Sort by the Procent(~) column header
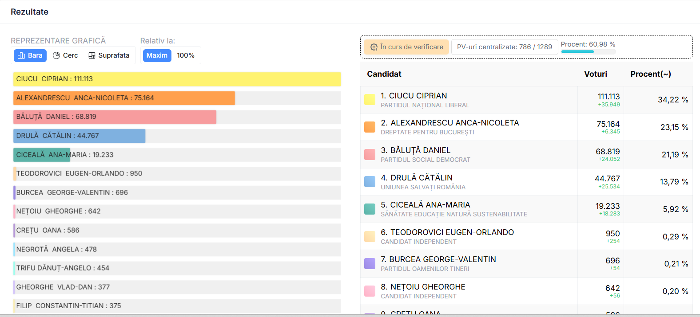The height and width of the screenshot is (317, 700). tap(650, 74)
